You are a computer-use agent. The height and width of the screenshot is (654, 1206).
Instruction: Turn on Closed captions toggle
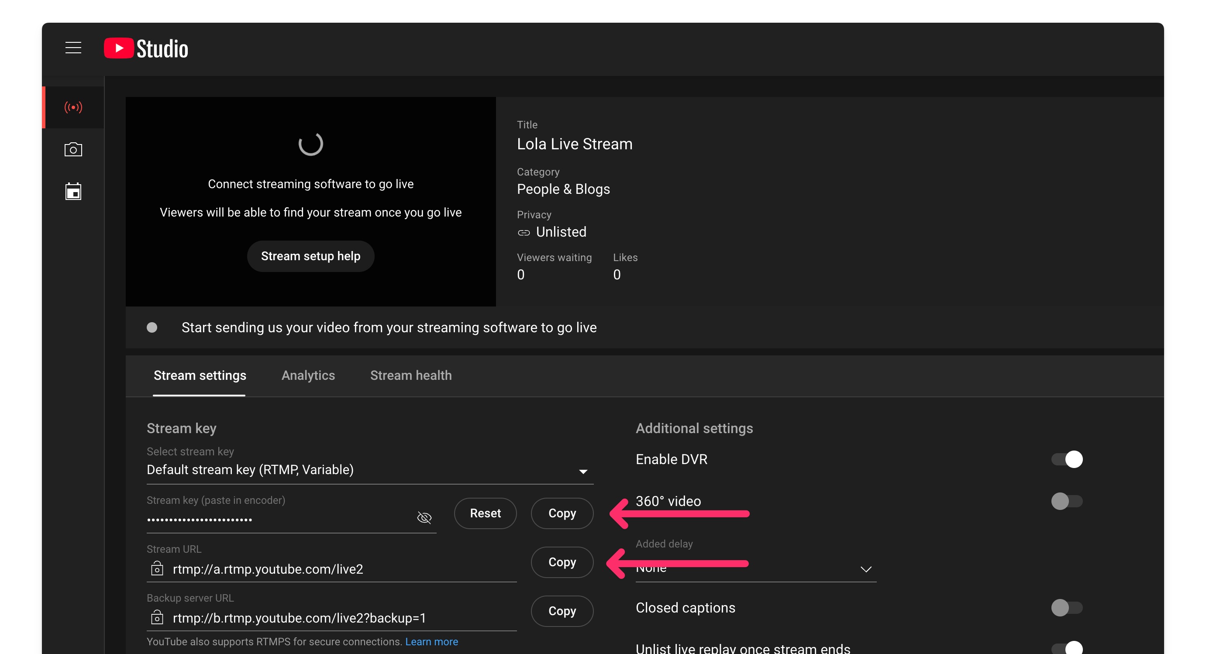click(x=1066, y=608)
